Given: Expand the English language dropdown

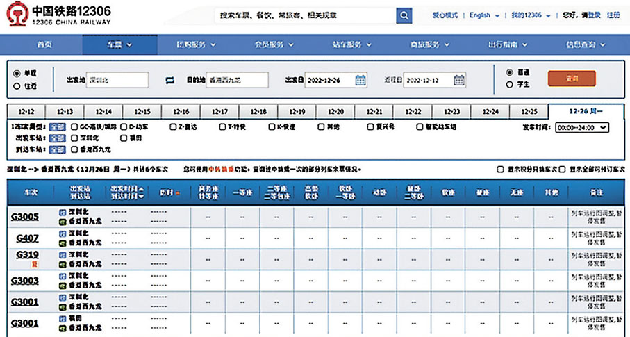Looking at the screenshot, I should (483, 15).
